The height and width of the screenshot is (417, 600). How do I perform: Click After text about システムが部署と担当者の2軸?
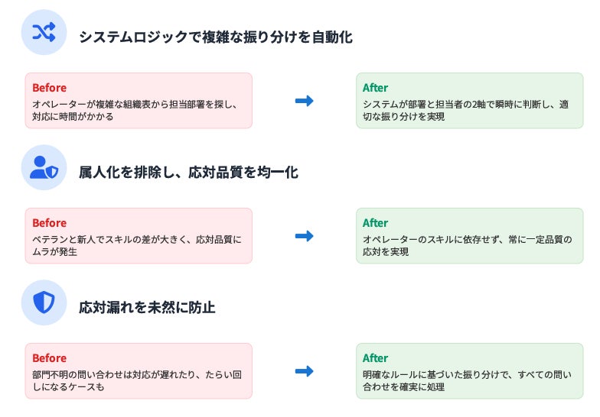click(465, 110)
